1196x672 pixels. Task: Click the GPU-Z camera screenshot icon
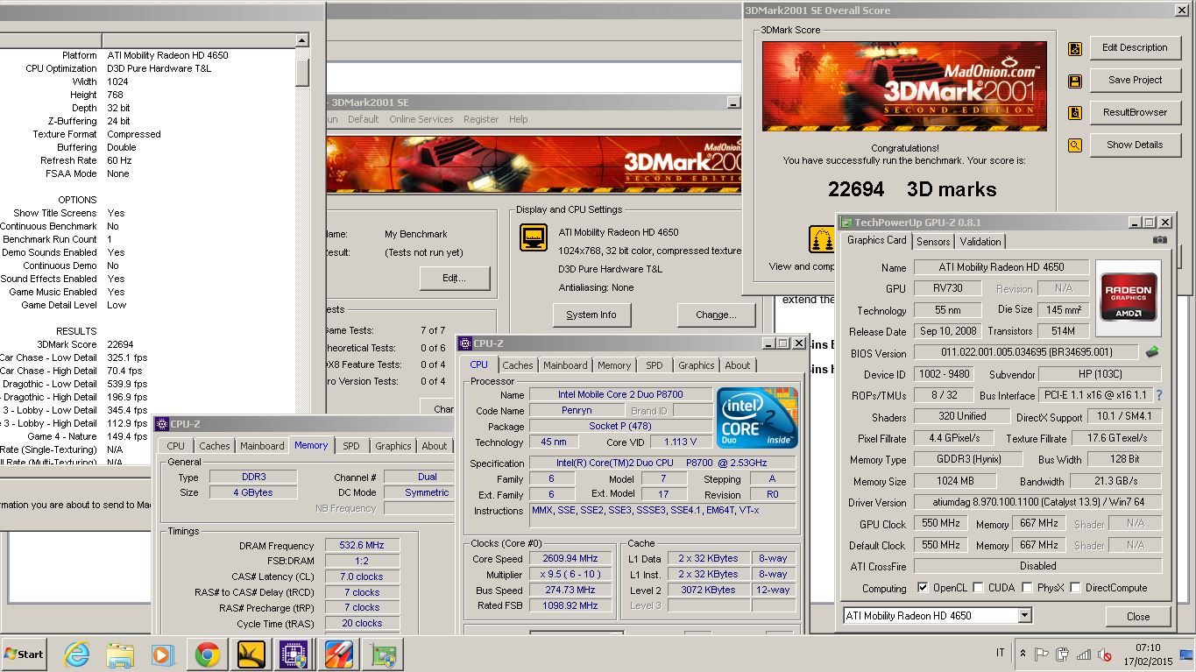pos(1159,240)
